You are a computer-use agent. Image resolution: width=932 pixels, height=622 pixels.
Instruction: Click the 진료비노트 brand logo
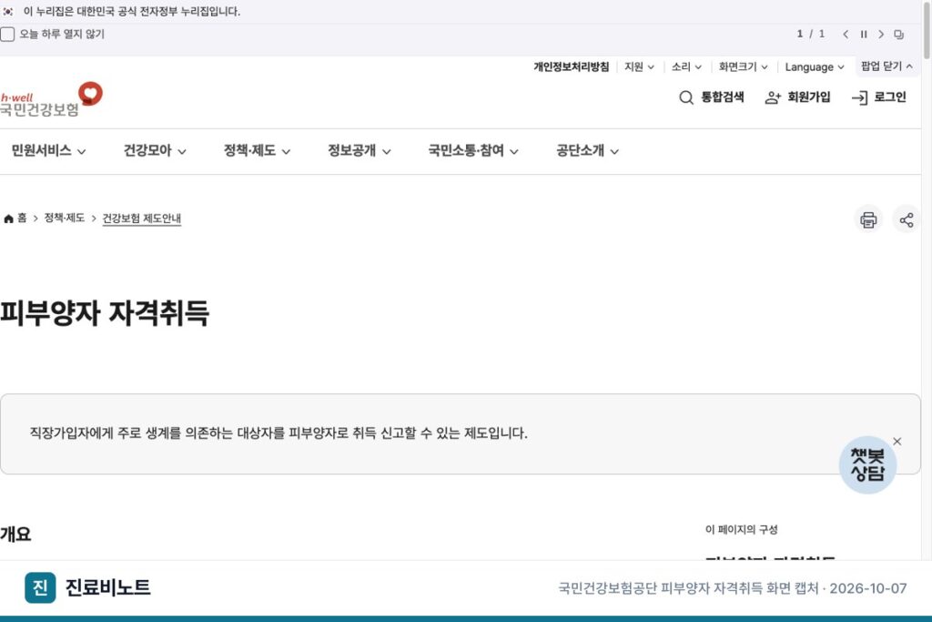click(x=87, y=587)
